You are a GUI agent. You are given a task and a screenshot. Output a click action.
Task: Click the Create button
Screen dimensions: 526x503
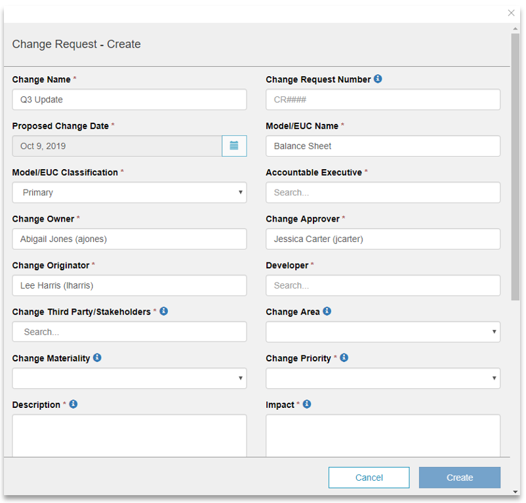click(x=459, y=477)
